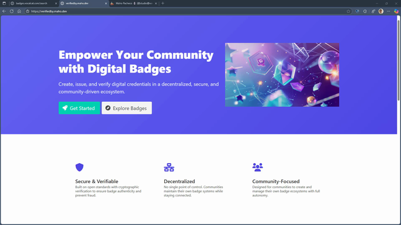Open a new browser tab

click(163, 3)
